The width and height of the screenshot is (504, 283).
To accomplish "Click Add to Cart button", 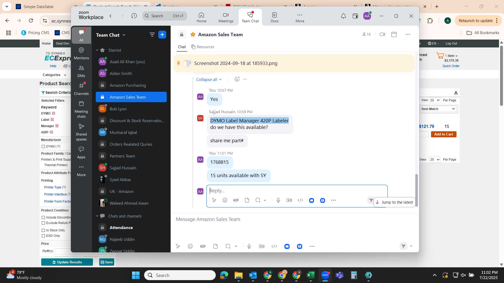I will click(444, 134).
